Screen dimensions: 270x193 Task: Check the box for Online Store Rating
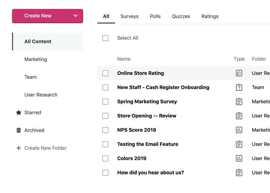coord(105,73)
